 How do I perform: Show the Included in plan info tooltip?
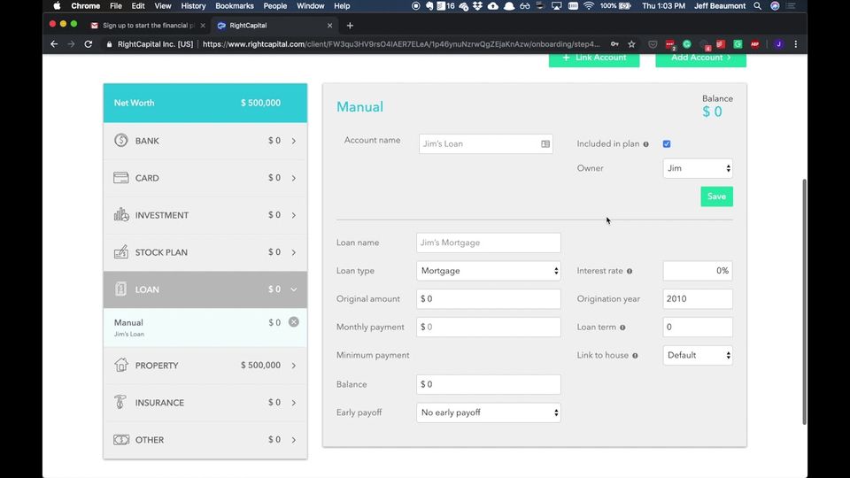click(x=645, y=144)
